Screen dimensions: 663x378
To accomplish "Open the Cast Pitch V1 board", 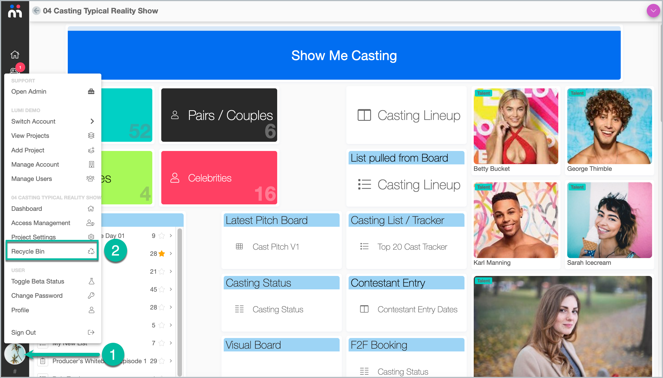I will click(276, 247).
